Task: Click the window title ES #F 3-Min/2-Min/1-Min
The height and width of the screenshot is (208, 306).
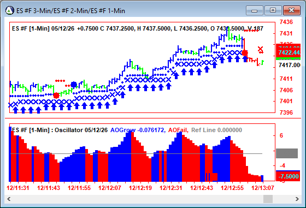Action: [x=70, y=11]
